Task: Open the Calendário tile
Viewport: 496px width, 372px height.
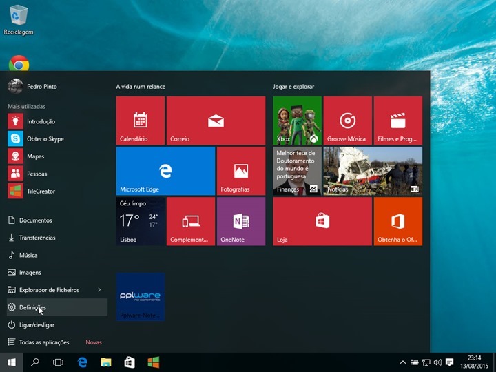Action: 140,121
